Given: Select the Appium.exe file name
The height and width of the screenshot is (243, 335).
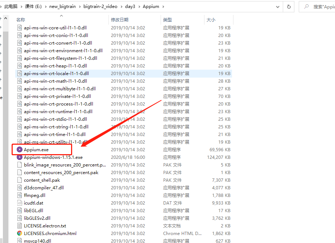Looking at the screenshot, I should [36, 149].
